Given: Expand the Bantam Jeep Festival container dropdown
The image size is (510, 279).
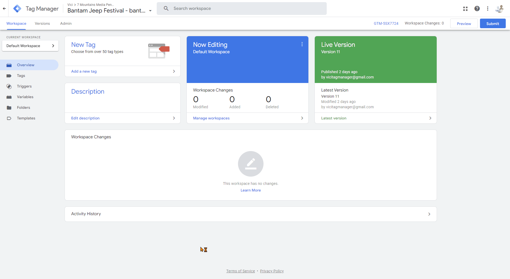Looking at the screenshot, I should coord(150,11).
